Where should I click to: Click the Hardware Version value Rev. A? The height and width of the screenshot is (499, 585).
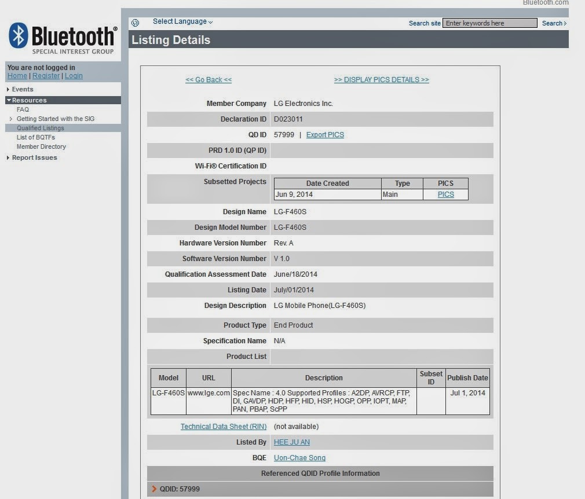(x=284, y=243)
